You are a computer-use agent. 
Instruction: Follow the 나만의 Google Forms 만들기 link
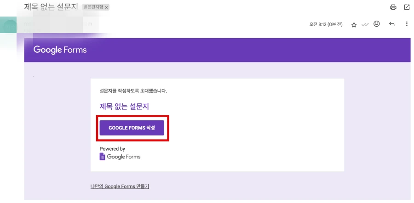click(x=120, y=186)
